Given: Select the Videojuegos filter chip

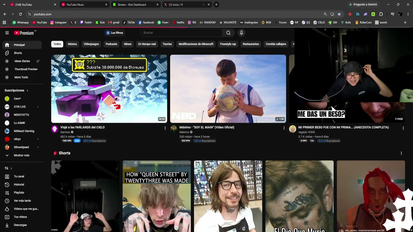Looking at the screenshot, I should point(91,44).
